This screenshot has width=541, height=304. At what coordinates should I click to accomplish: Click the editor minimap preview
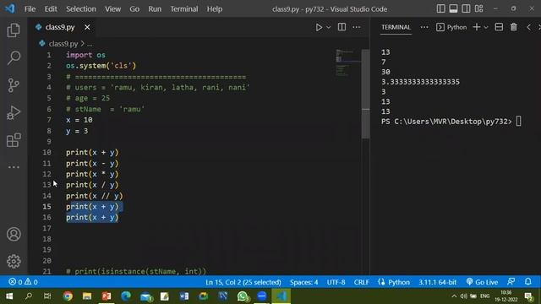click(348, 62)
